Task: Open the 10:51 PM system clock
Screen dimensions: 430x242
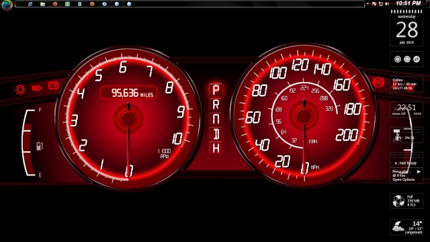Action: 408,3
